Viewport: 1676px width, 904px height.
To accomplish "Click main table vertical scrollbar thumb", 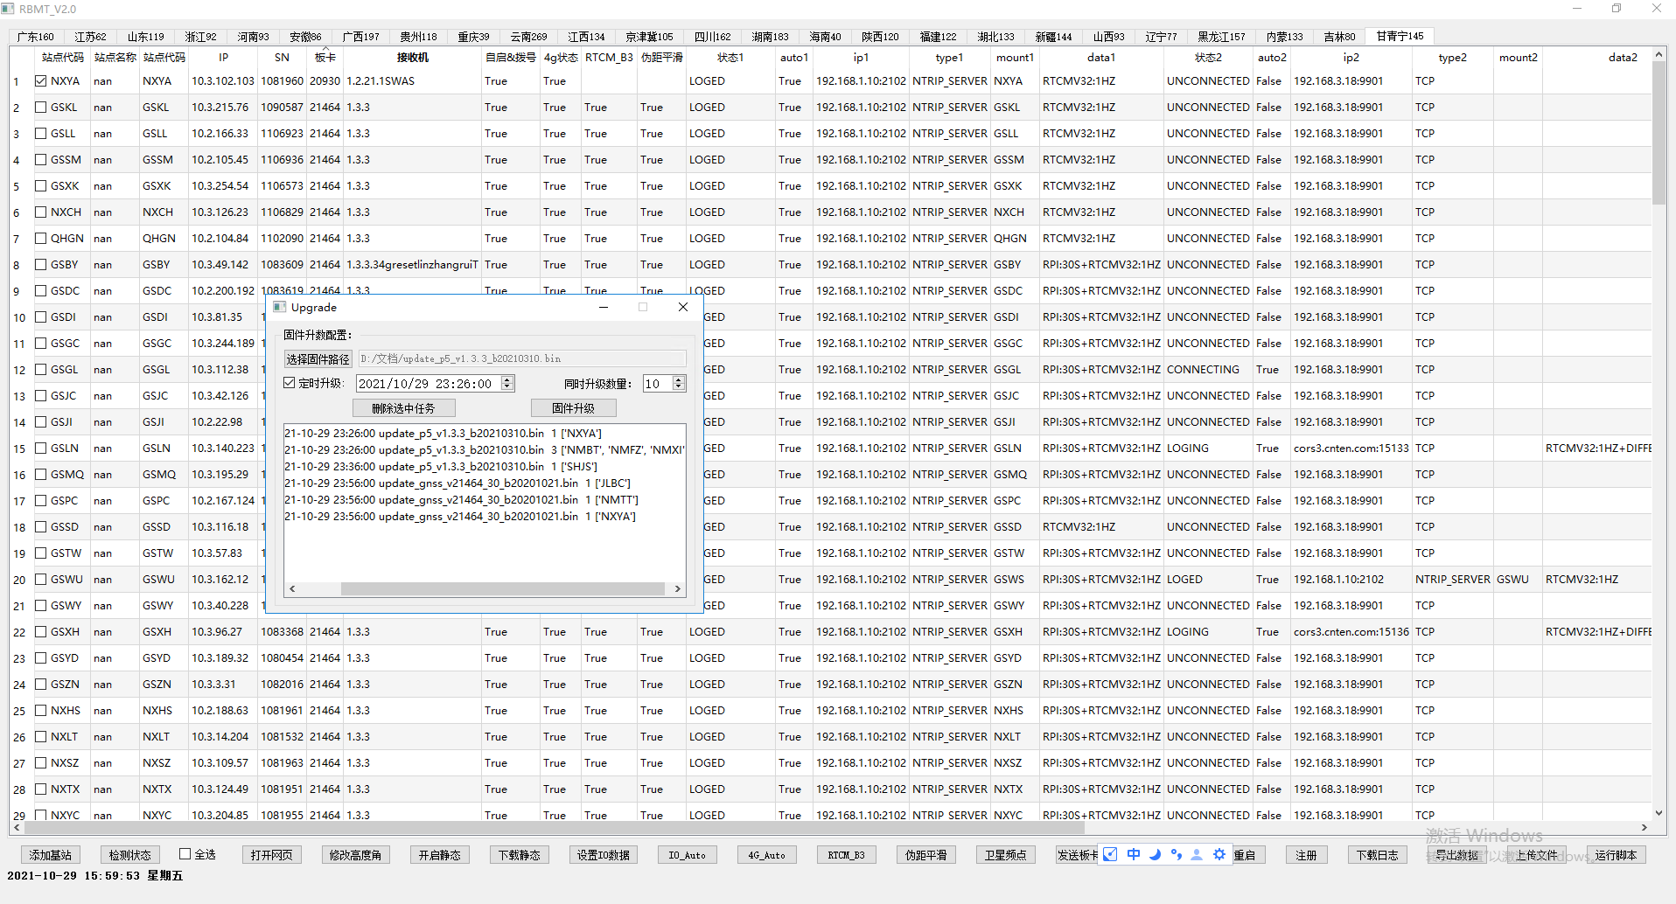I will pyautogui.click(x=1659, y=134).
